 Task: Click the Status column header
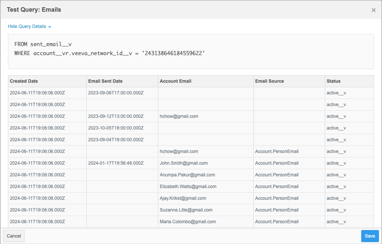coord(334,81)
